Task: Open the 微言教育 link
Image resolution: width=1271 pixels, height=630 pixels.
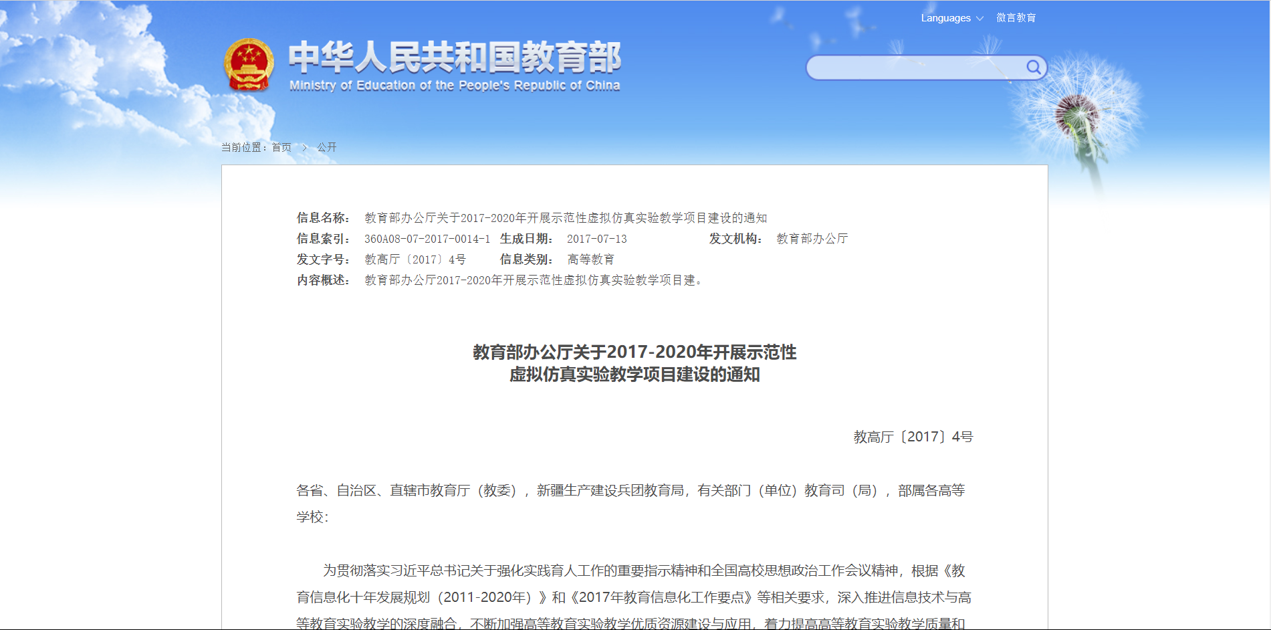Action: (x=1016, y=18)
